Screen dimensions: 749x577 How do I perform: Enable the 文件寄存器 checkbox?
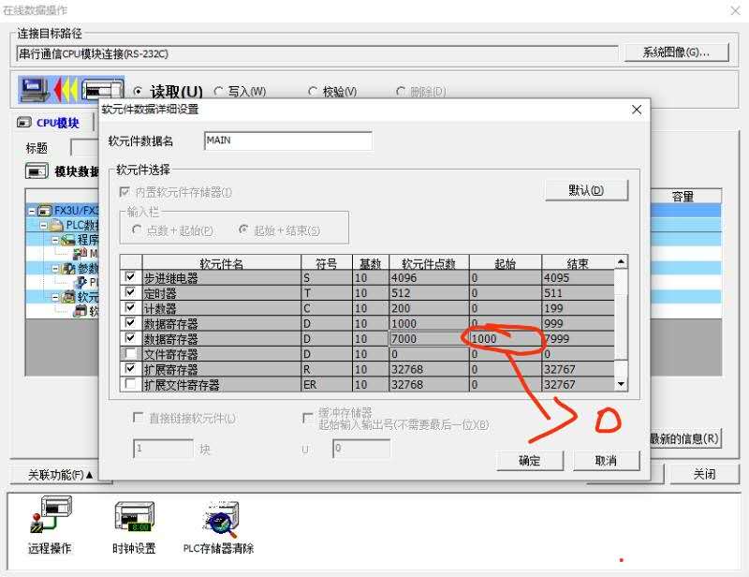[130, 354]
